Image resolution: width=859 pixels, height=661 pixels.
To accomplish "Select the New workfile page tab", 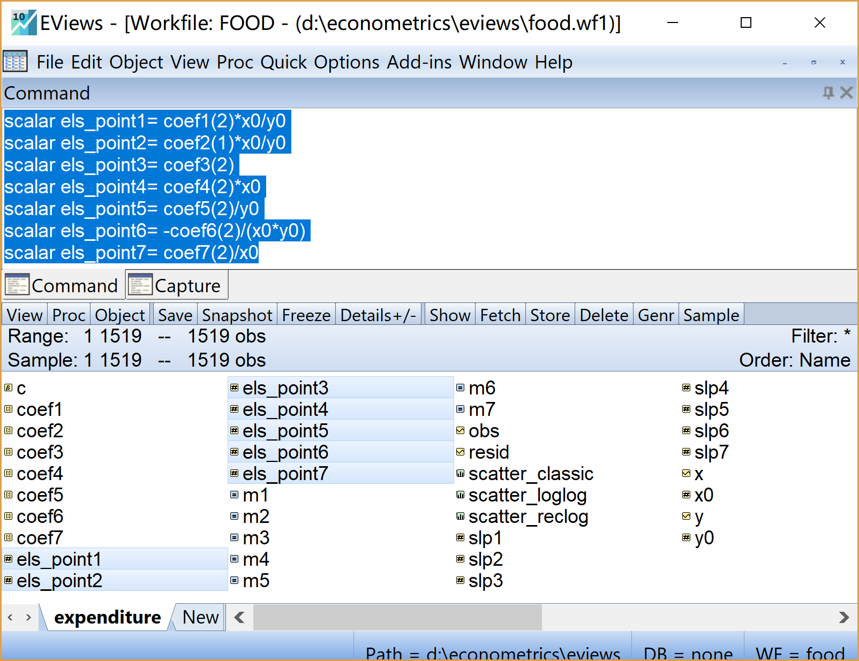I will pyautogui.click(x=200, y=617).
